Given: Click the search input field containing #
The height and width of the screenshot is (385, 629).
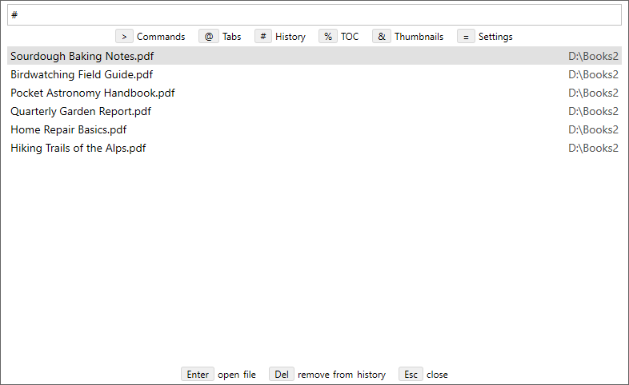Looking at the screenshot, I should 314,15.
